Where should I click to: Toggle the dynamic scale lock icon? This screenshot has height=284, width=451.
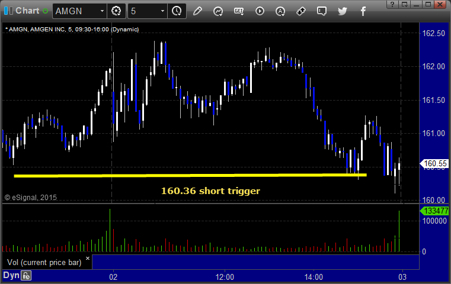click(x=26, y=276)
